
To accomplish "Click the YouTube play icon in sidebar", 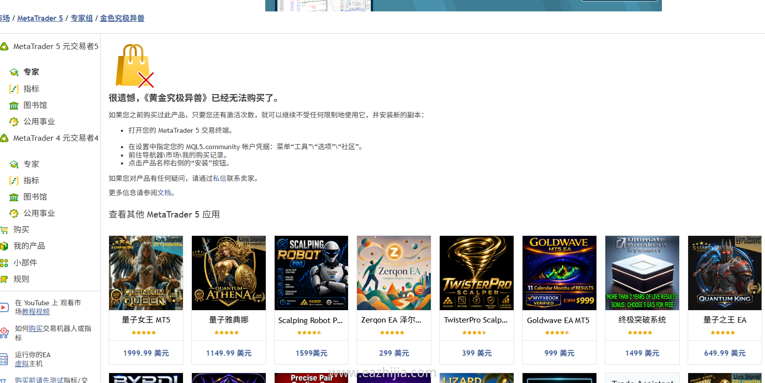I will click(x=4, y=307).
